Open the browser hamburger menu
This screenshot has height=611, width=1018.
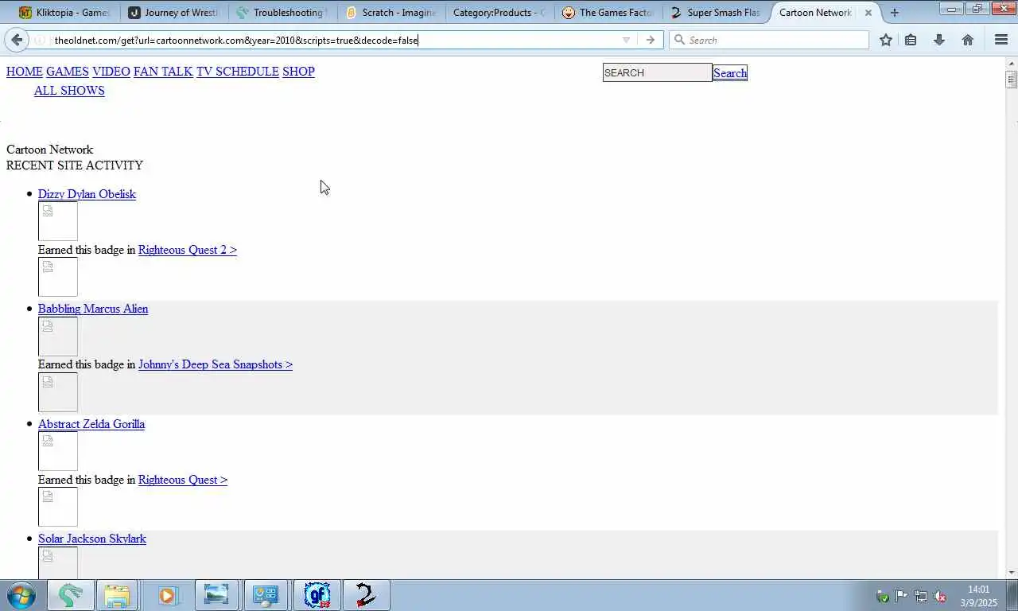pos(1001,40)
